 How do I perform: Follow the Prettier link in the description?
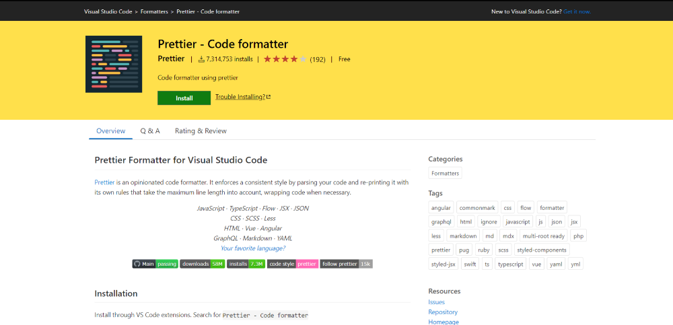tap(104, 182)
